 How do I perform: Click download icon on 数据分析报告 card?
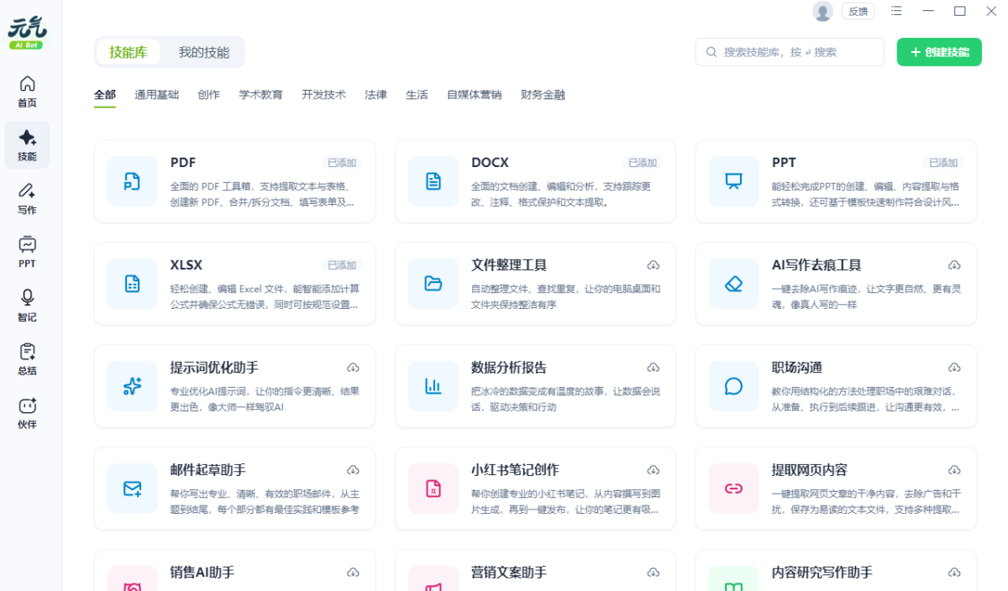coord(654,368)
